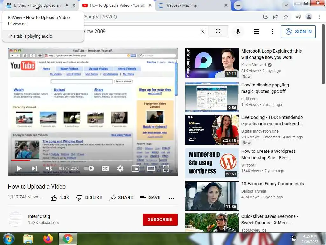The image size is (326, 245).
Task: Open the 10 Famous Funny Commercials thumbnail
Action: tap(212, 196)
